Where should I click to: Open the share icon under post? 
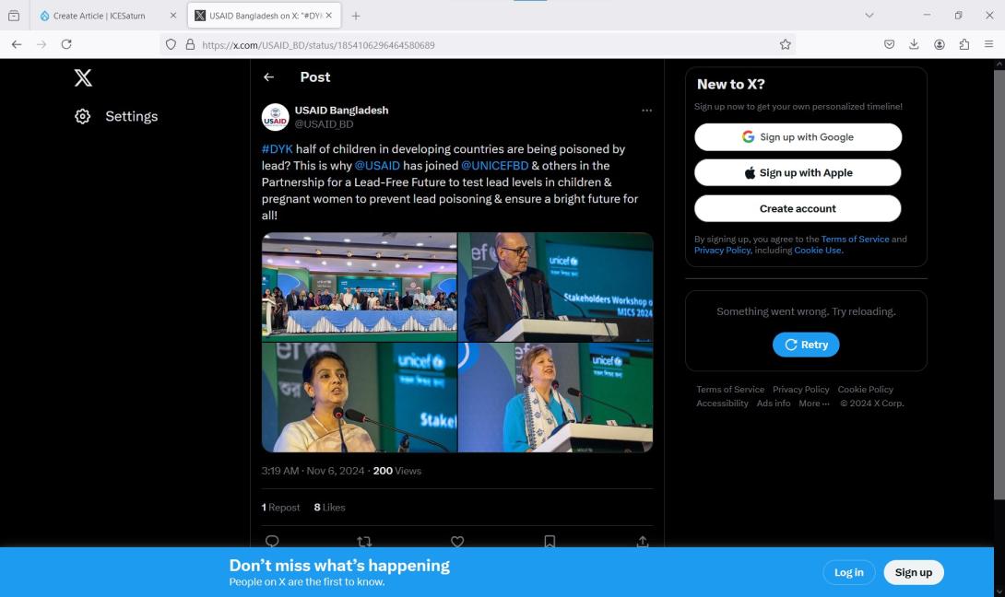point(643,542)
